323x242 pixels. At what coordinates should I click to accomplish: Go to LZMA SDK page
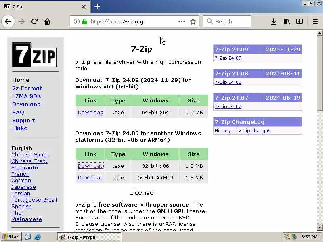coord(26,96)
